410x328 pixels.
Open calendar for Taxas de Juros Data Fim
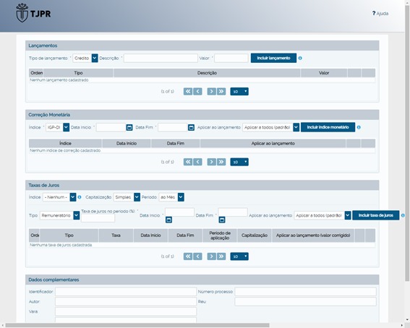[222, 220]
